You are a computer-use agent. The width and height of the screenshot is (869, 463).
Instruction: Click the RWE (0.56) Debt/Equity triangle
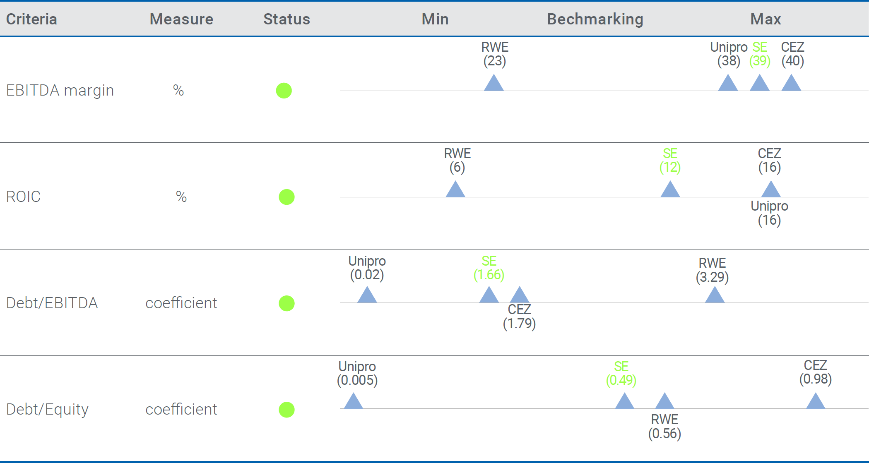click(664, 402)
